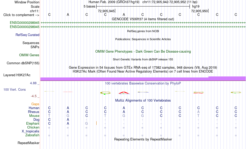Click the 4.88 PhyloP upper scale value
Screen dimensions: 246x149
33,83
